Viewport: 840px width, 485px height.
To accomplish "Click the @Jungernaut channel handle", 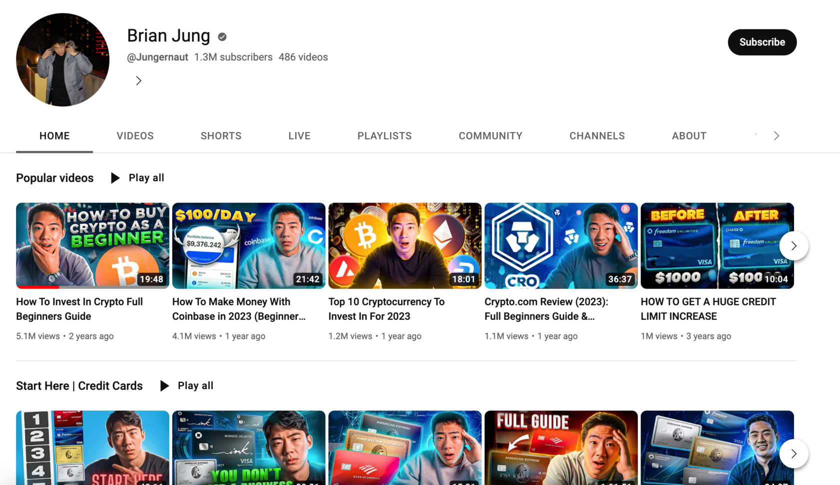I will [157, 57].
